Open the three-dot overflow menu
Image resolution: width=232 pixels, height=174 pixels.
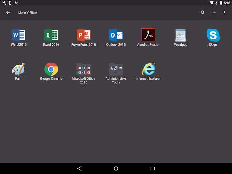click(224, 13)
